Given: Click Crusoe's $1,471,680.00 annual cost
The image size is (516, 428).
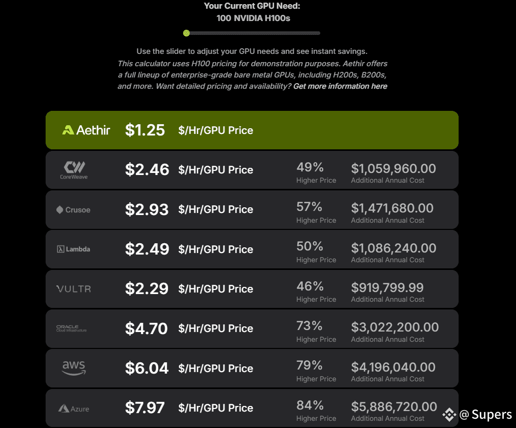Looking at the screenshot, I should point(393,208).
